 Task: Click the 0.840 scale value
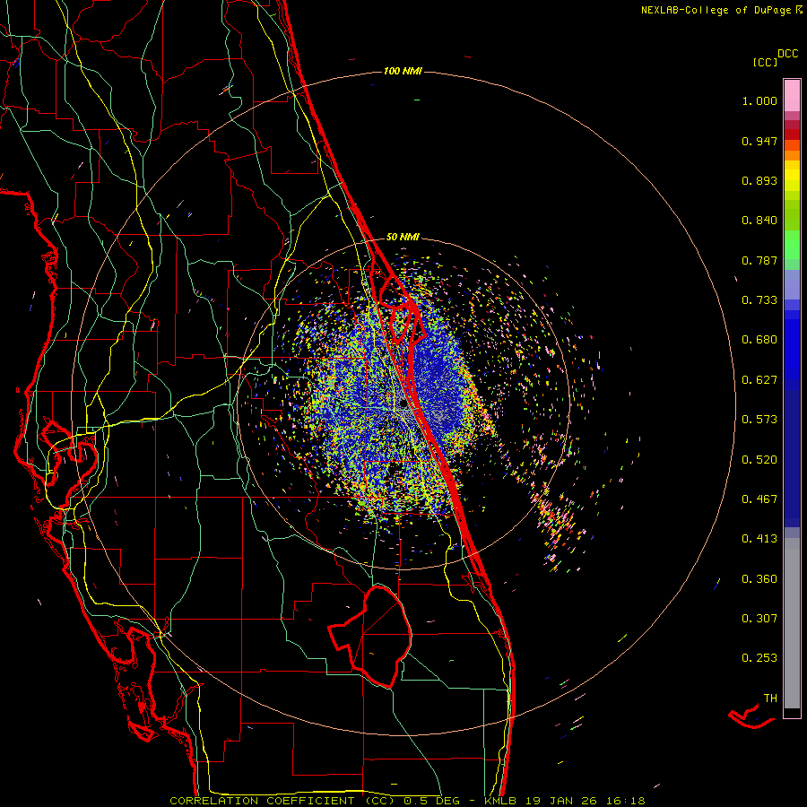[759, 221]
